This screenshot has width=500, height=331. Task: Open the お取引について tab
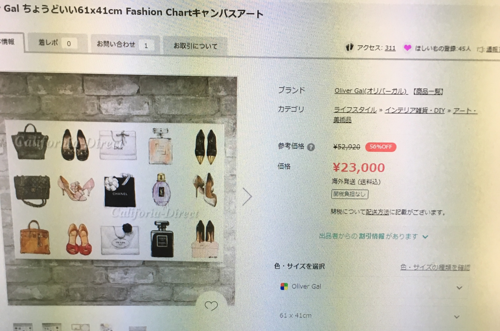(x=195, y=46)
